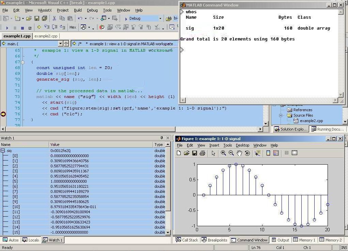
Task: Print the figure using the printer icon
Action: point(202,153)
